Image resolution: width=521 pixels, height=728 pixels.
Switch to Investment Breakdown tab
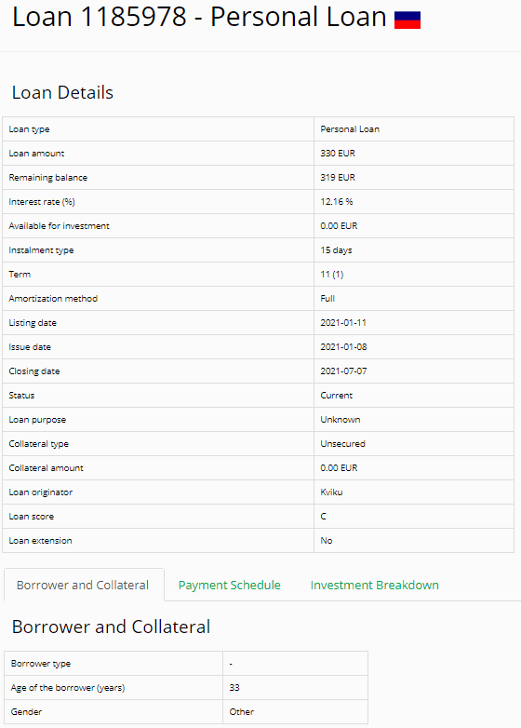click(x=374, y=585)
